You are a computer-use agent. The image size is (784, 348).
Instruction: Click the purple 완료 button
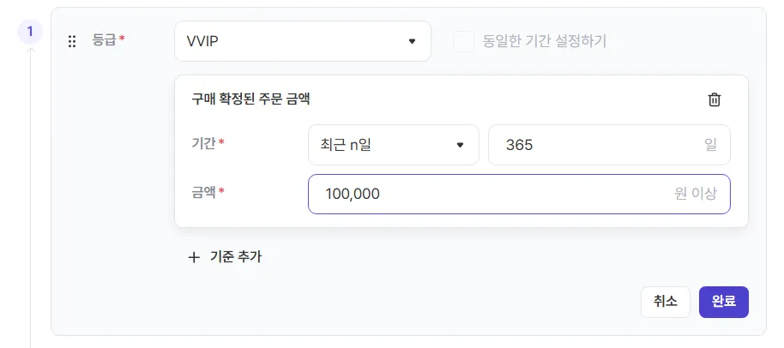click(723, 302)
